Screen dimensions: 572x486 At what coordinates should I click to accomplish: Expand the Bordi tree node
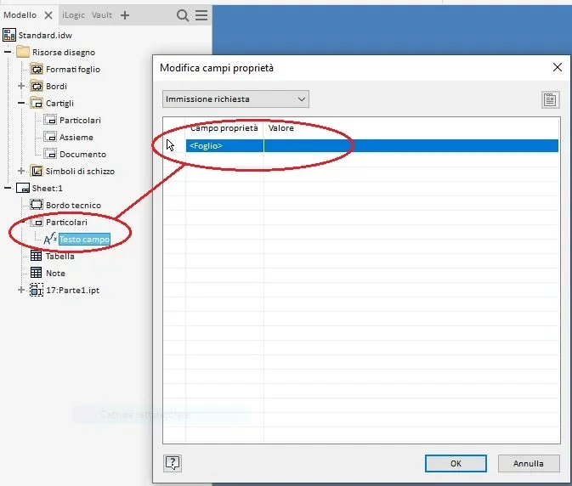[21, 86]
